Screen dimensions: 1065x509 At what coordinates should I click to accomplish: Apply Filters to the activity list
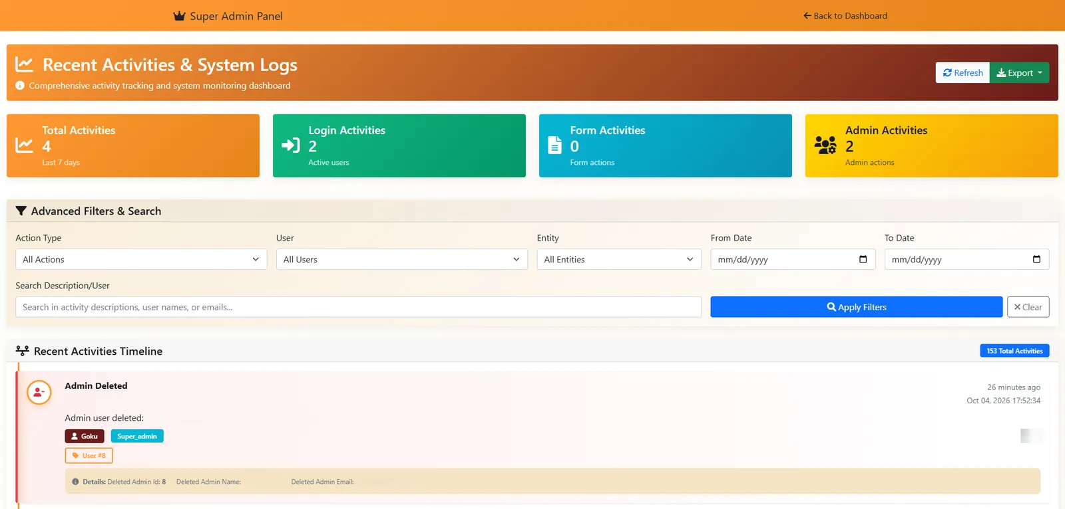point(856,307)
